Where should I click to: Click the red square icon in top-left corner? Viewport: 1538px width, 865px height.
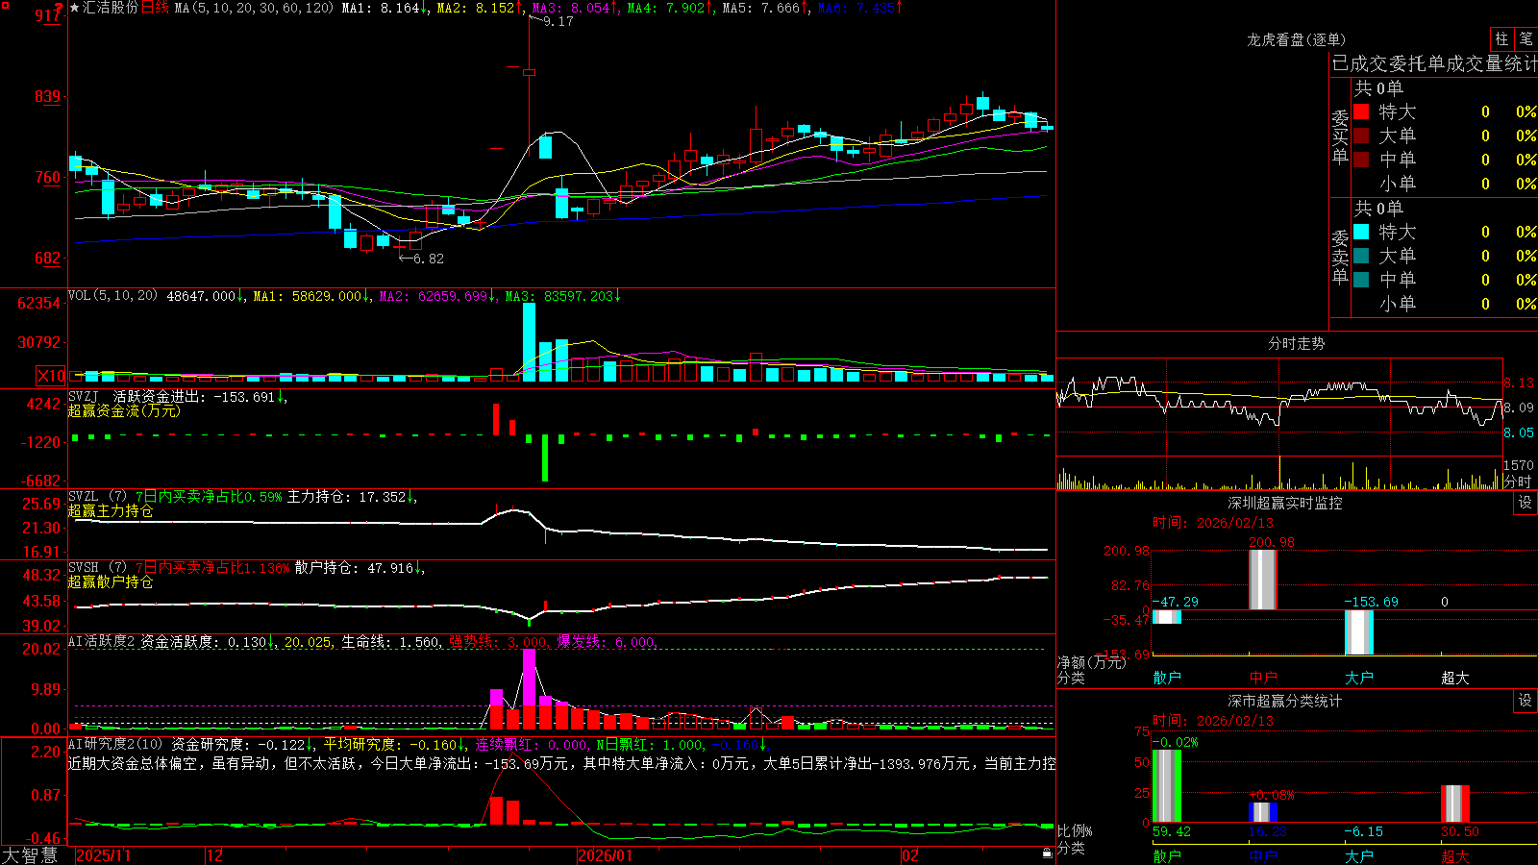pos(4,5)
